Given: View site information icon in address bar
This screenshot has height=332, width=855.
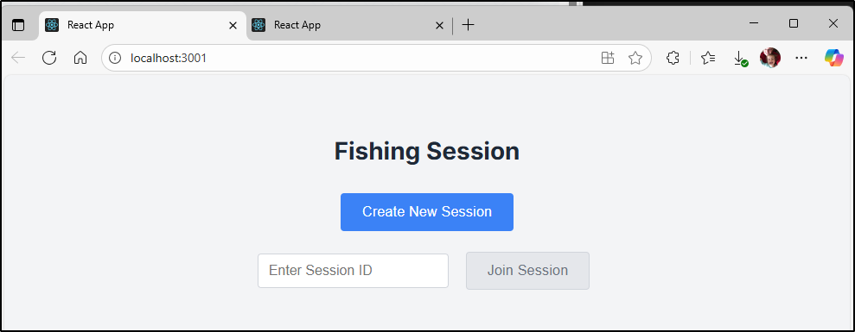Looking at the screenshot, I should 115,58.
